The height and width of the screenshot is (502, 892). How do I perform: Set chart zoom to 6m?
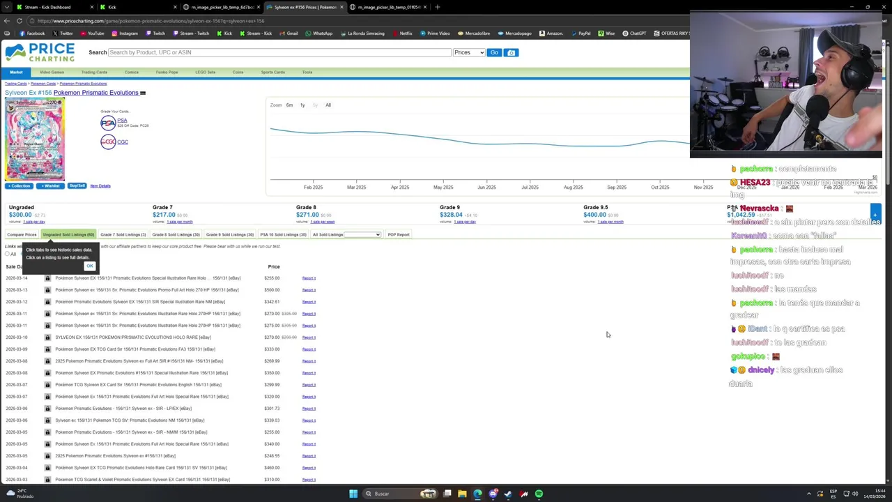tap(289, 105)
